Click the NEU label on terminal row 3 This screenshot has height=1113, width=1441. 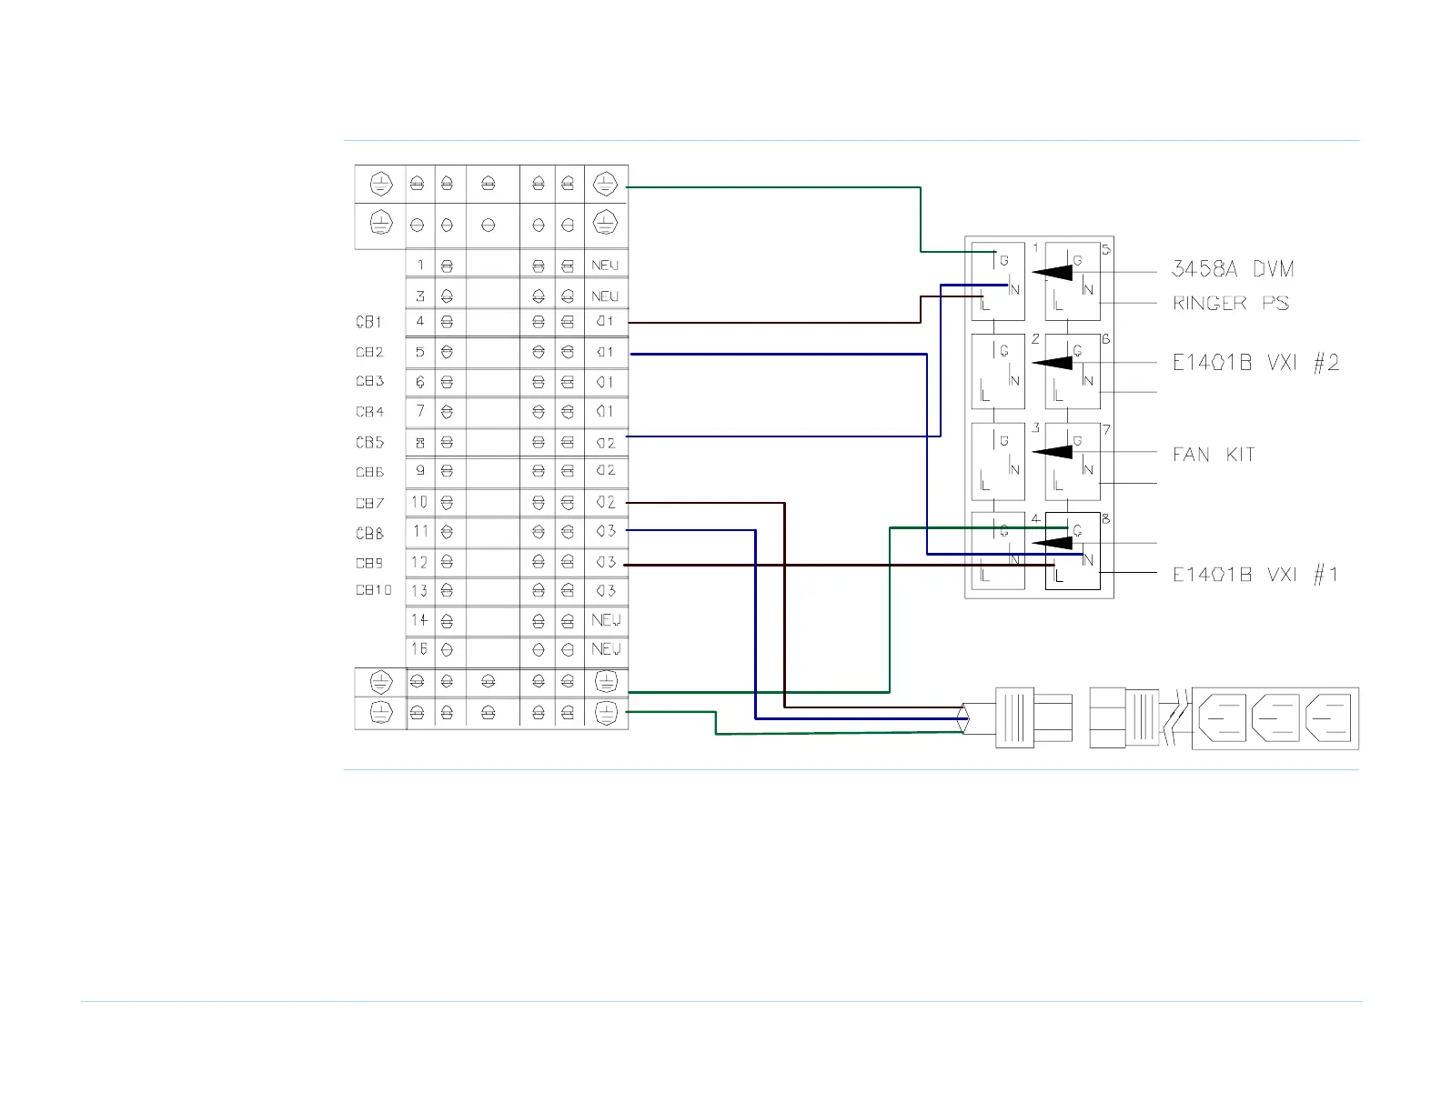605,296
